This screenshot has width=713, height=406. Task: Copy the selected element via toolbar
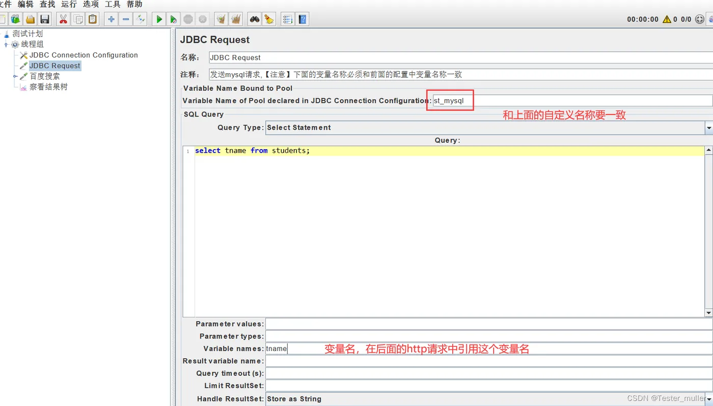[x=78, y=19]
